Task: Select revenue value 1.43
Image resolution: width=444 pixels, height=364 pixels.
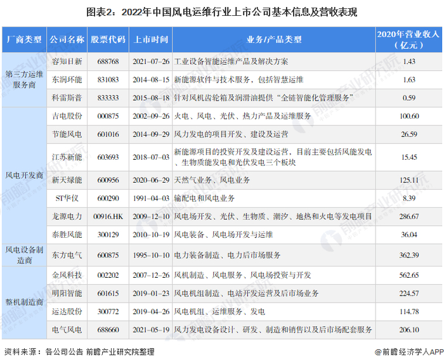Action: pos(409,62)
